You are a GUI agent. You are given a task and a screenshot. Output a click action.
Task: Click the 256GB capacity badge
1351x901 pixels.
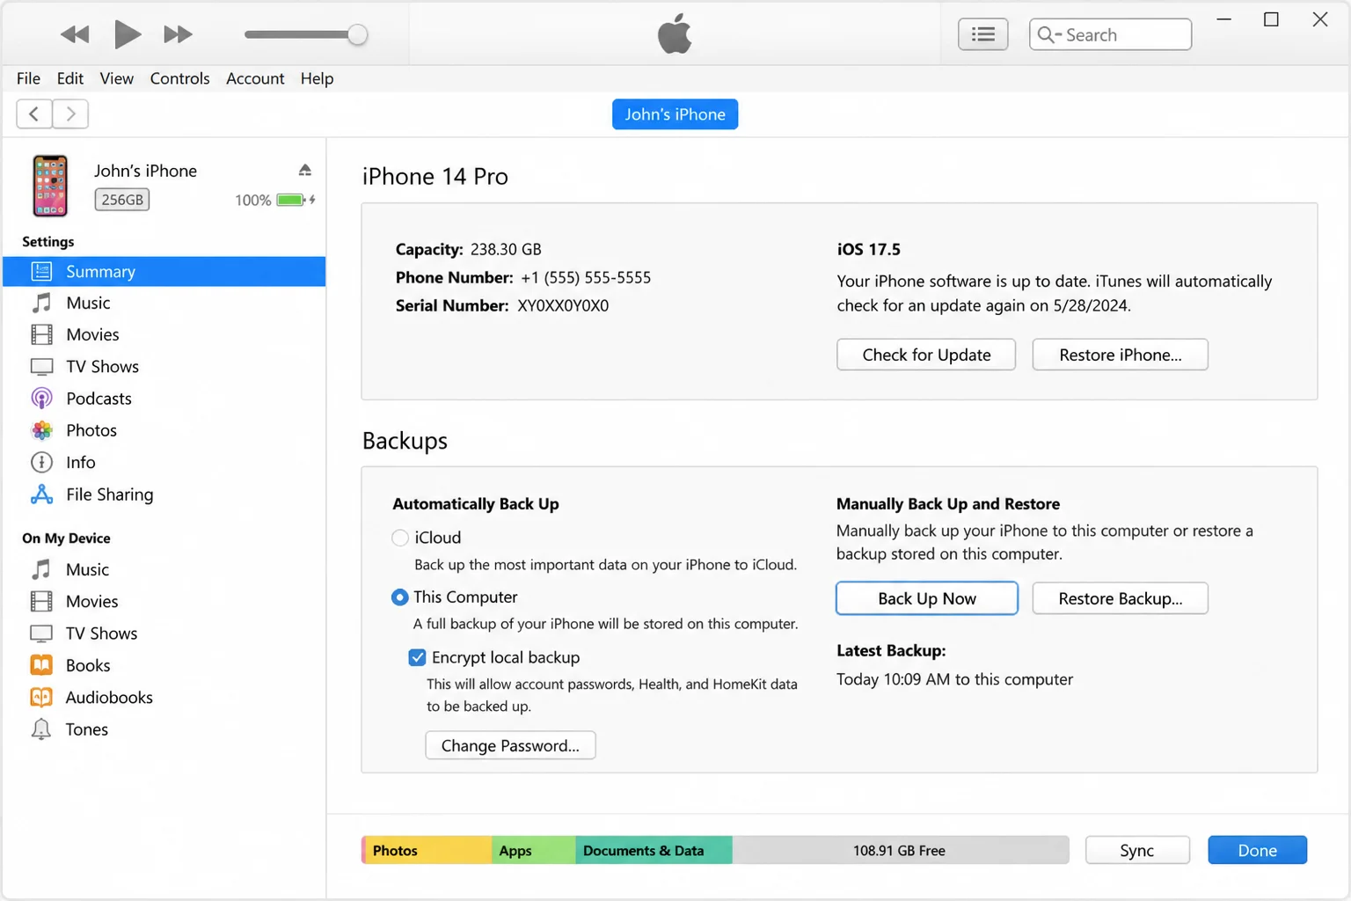click(x=122, y=200)
